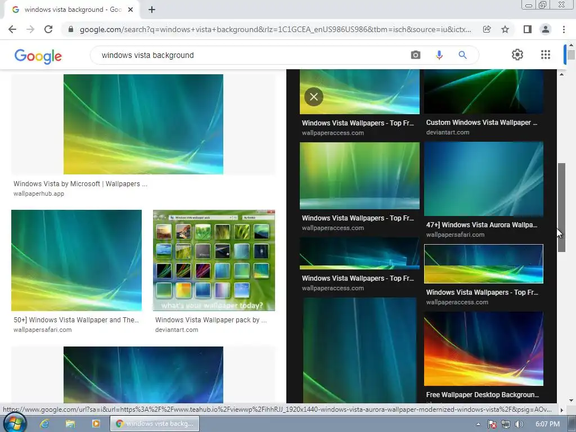Go to the Google logo homepage
Viewport: 576px width, 432px height.
tap(38, 56)
